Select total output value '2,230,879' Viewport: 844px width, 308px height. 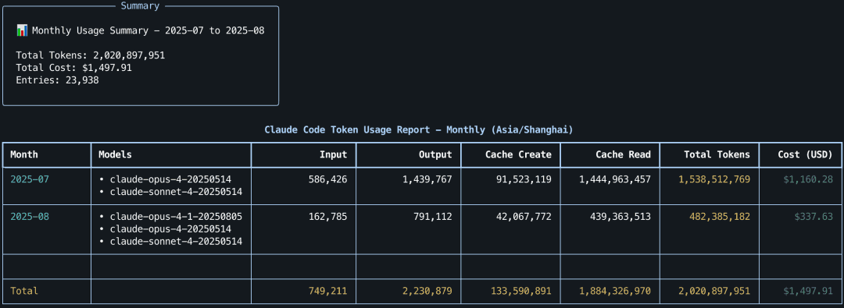(427, 291)
